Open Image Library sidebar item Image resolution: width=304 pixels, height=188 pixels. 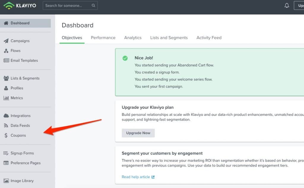click(22, 181)
